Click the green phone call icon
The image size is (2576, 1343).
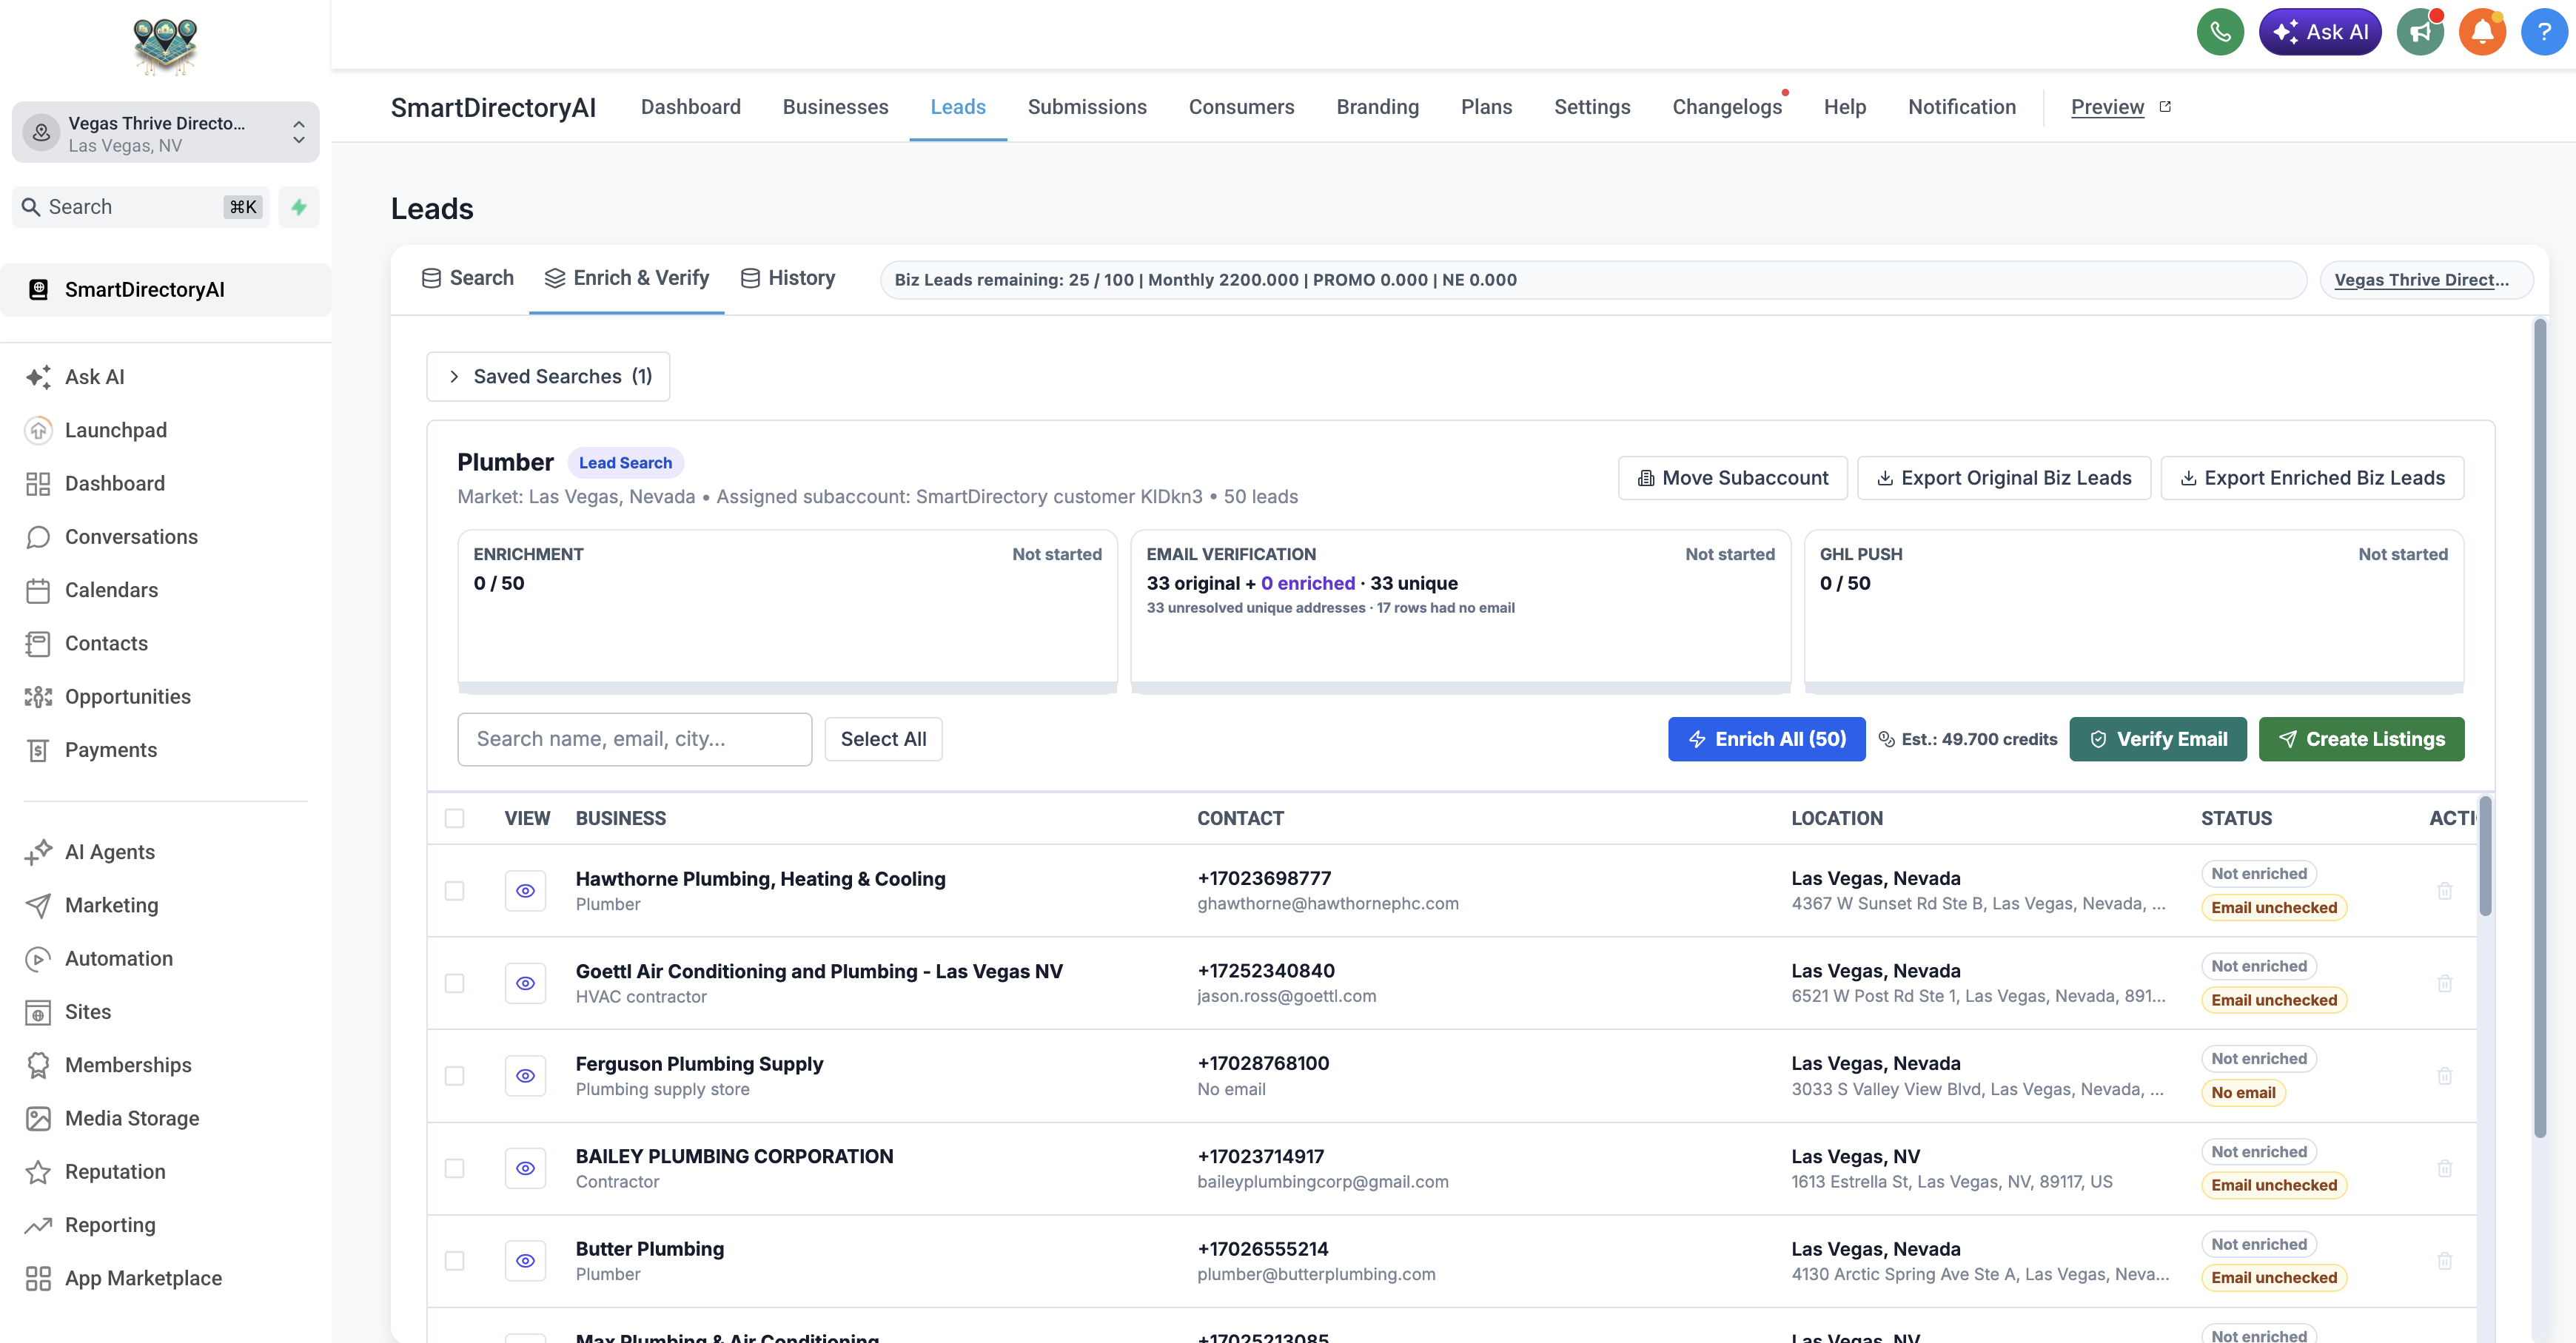[2220, 32]
